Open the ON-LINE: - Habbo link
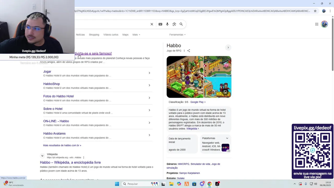This screenshot has height=188, width=334. pyautogui.click(x=56, y=121)
